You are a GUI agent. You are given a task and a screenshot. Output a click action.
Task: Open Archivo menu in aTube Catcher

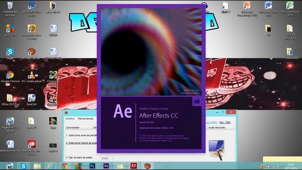[70, 119]
